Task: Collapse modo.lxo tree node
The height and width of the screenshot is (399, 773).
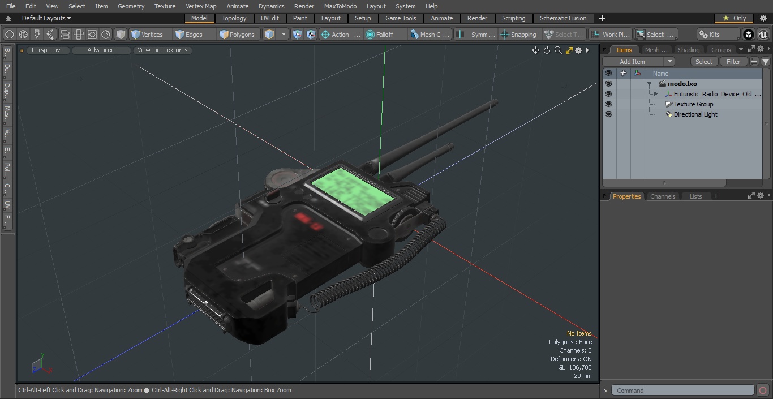Action: (650, 84)
